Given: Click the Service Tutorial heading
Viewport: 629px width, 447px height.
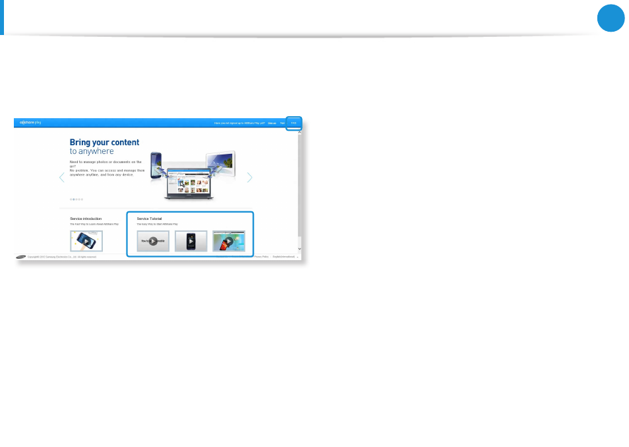Looking at the screenshot, I should click(x=149, y=218).
